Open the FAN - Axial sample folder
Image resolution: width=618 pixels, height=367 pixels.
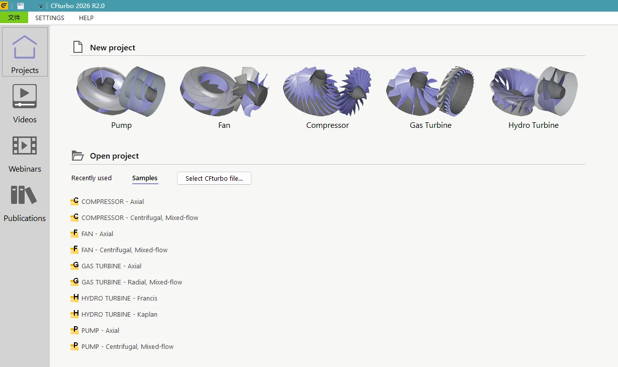pyautogui.click(x=92, y=234)
